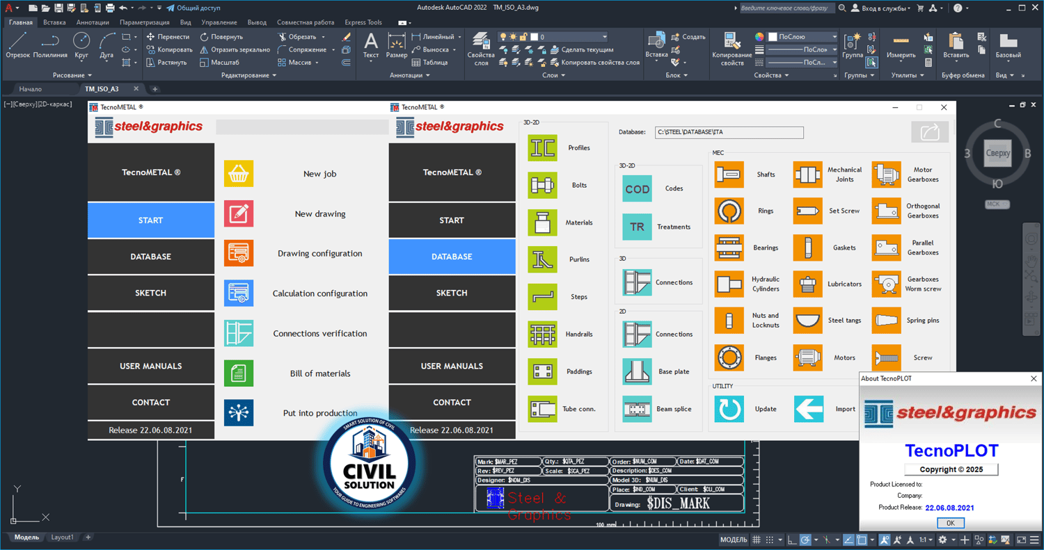Open the Параметризация ribbon tab
This screenshot has height=550, width=1044.
coord(145,22)
